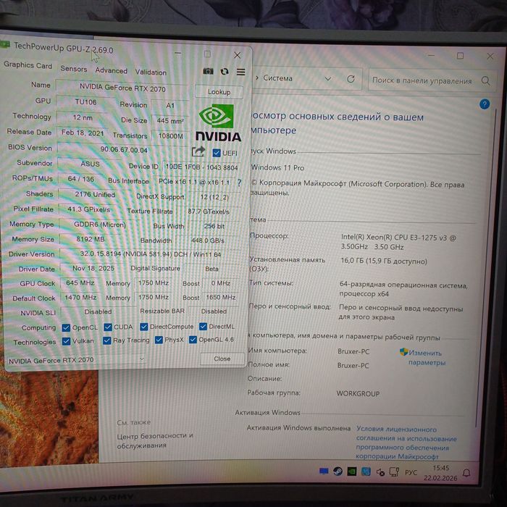Switch to the Graphics Card tab

(x=28, y=65)
